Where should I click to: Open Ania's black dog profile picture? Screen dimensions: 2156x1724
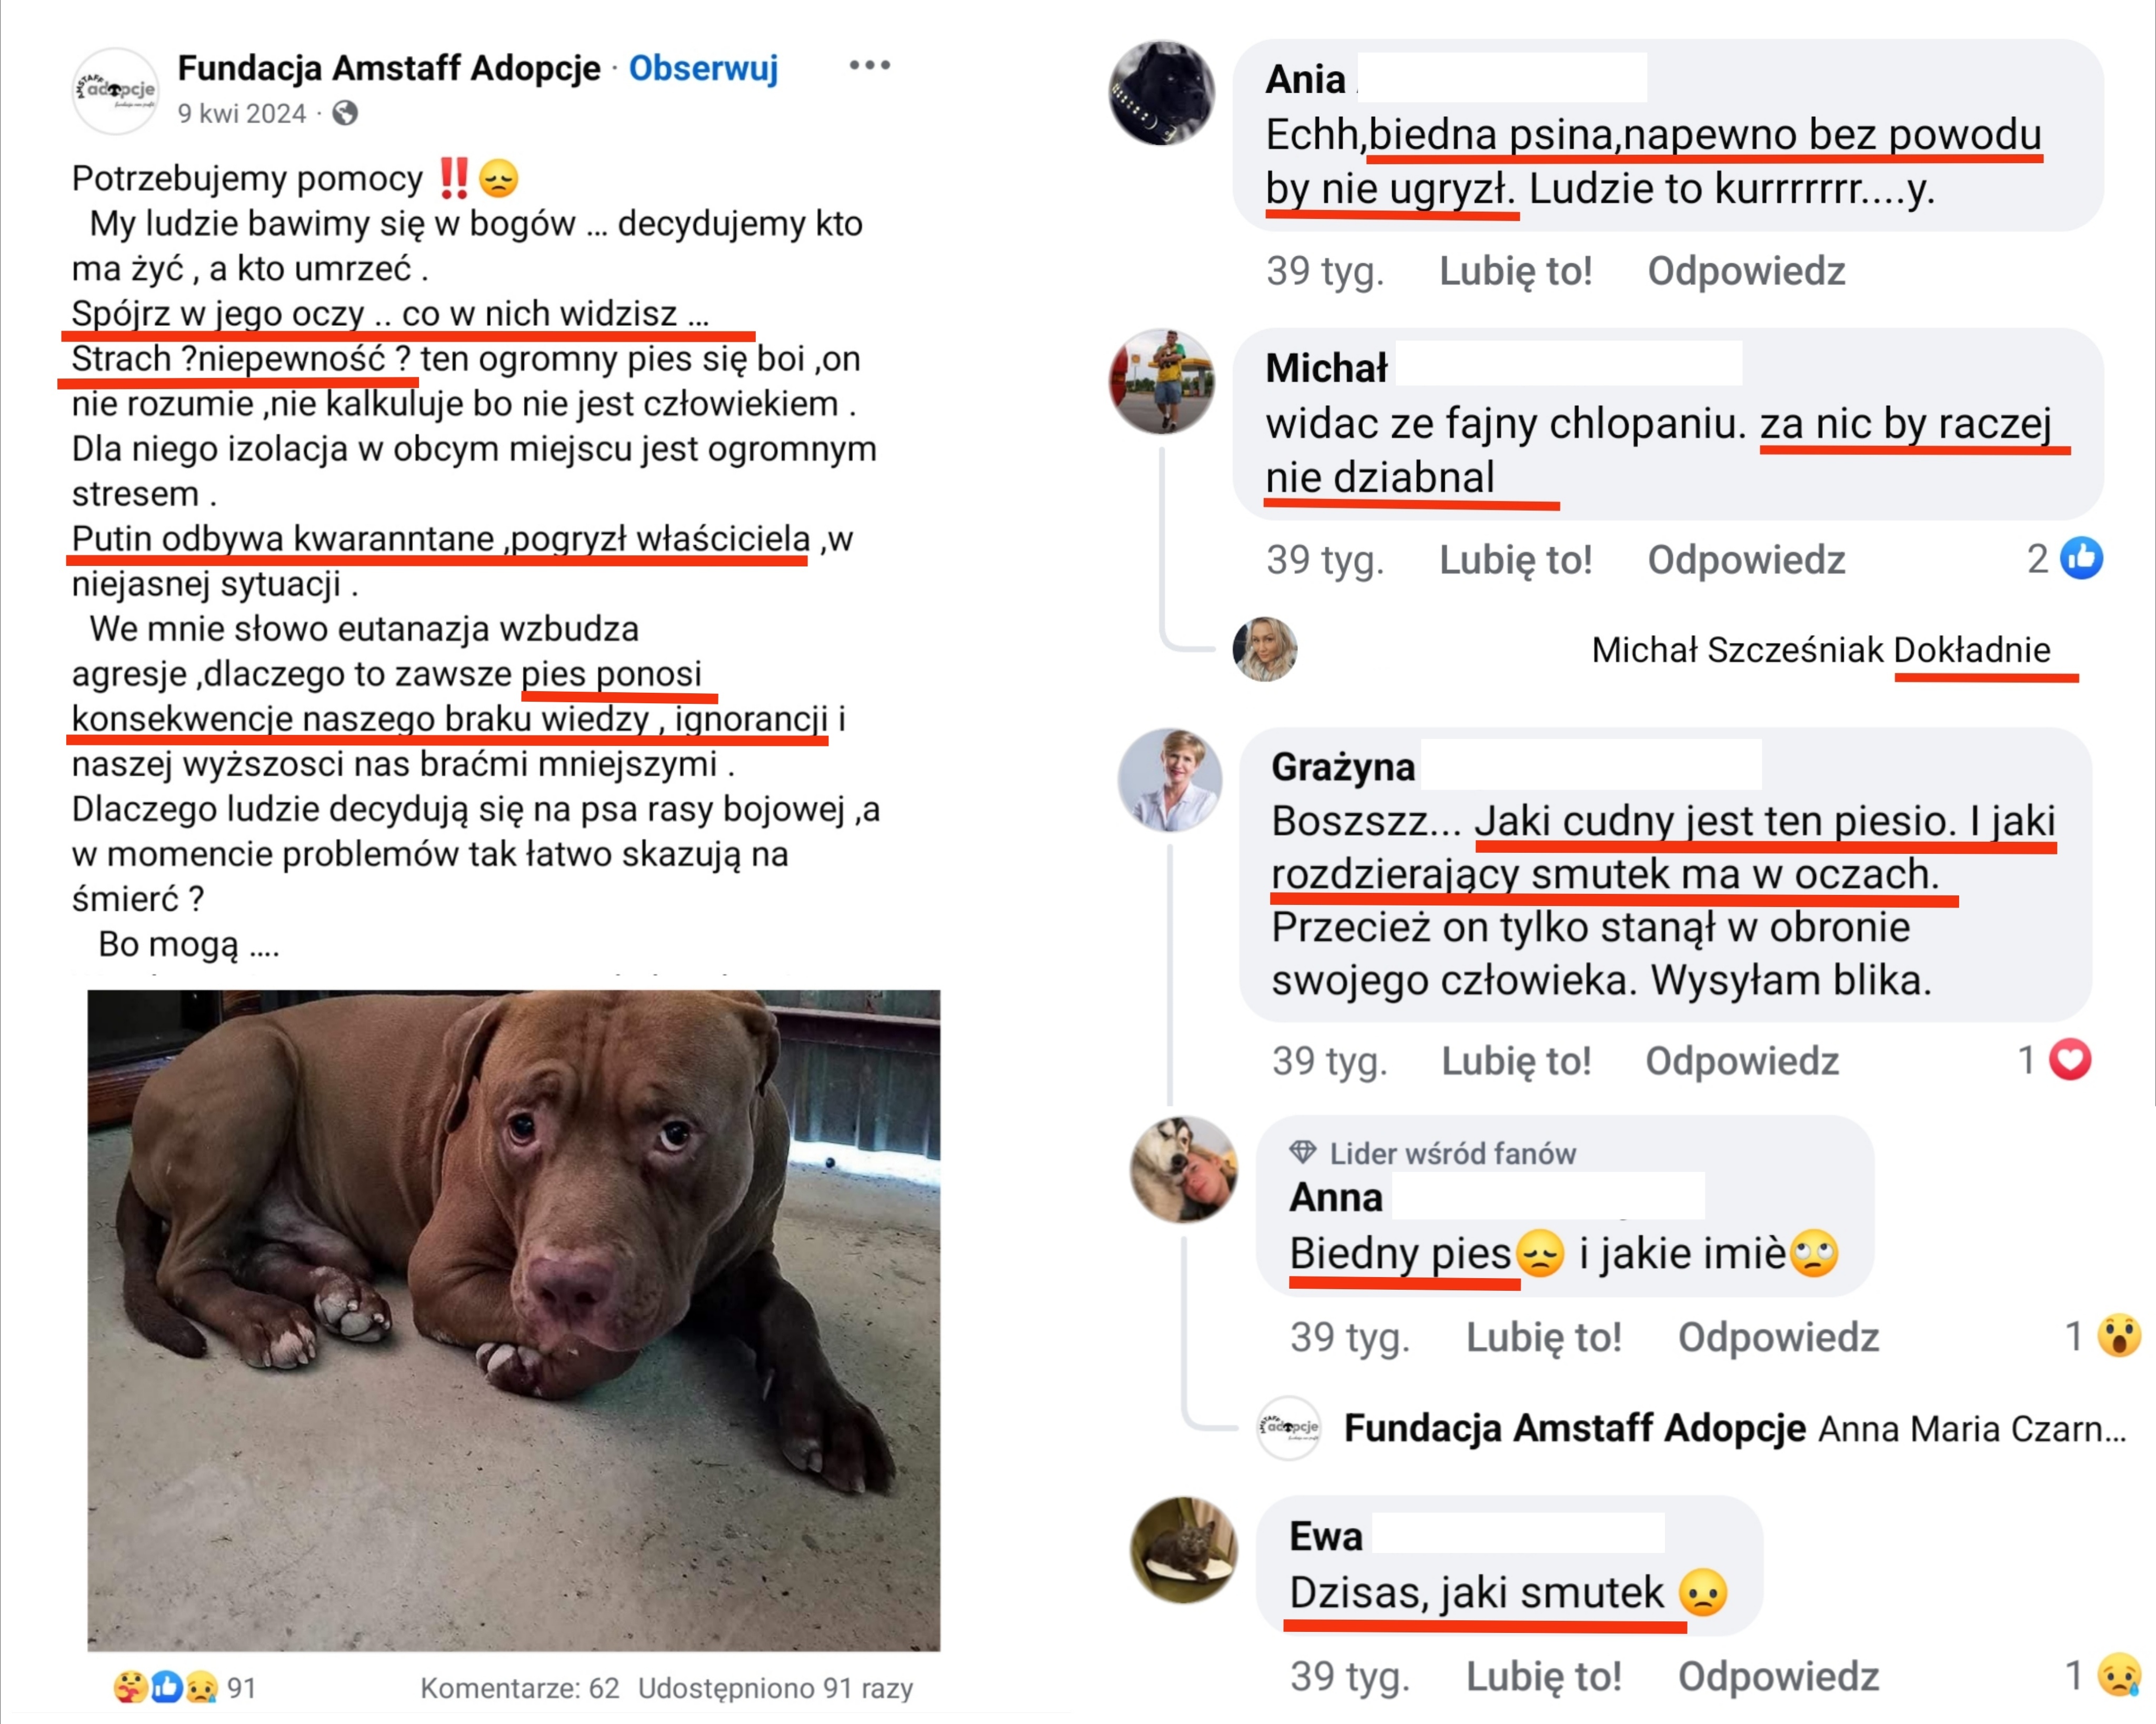tap(1161, 93)
